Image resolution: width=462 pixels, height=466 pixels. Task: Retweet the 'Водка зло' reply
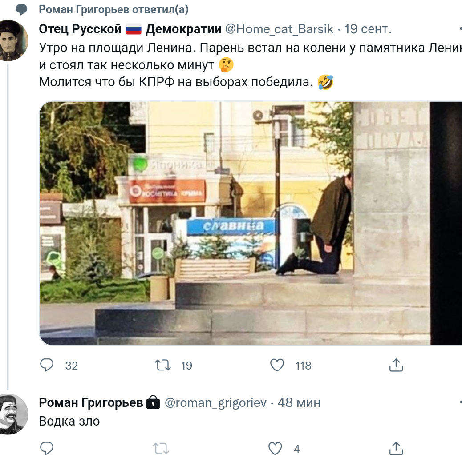(x=161, y=449)
